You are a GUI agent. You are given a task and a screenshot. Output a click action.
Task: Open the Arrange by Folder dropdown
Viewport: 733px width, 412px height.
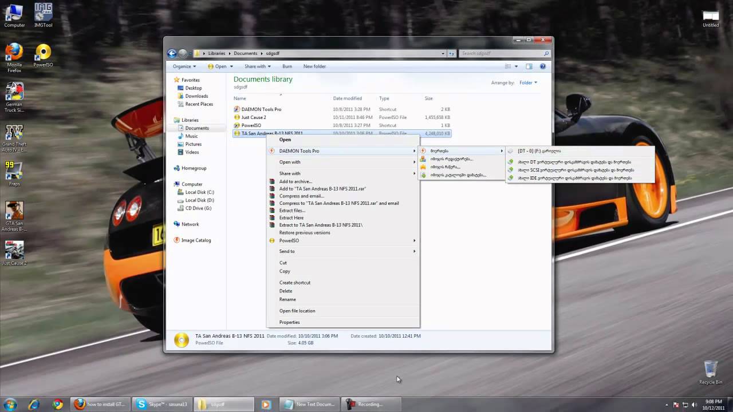528,83
